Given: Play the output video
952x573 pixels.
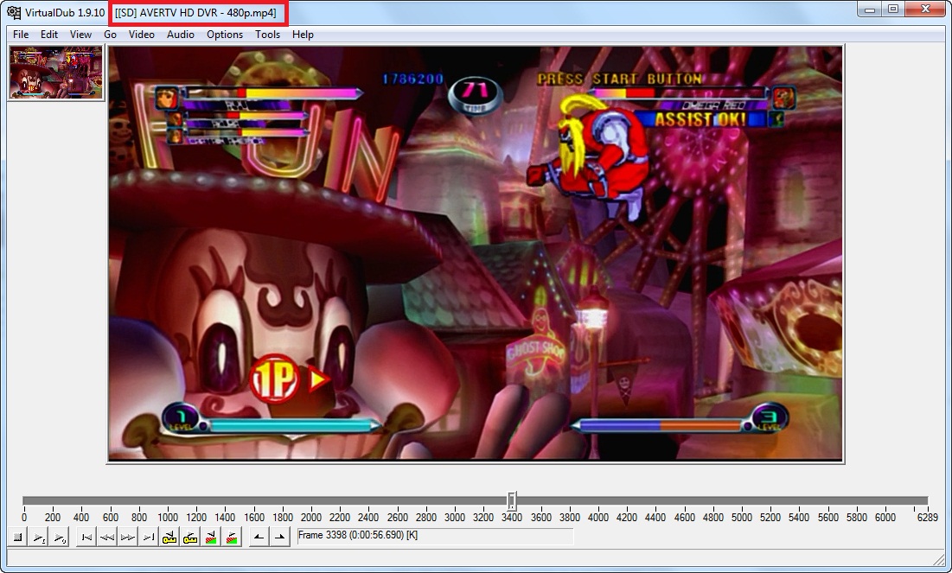Looking at the screenshot, I should coord(59,538).
